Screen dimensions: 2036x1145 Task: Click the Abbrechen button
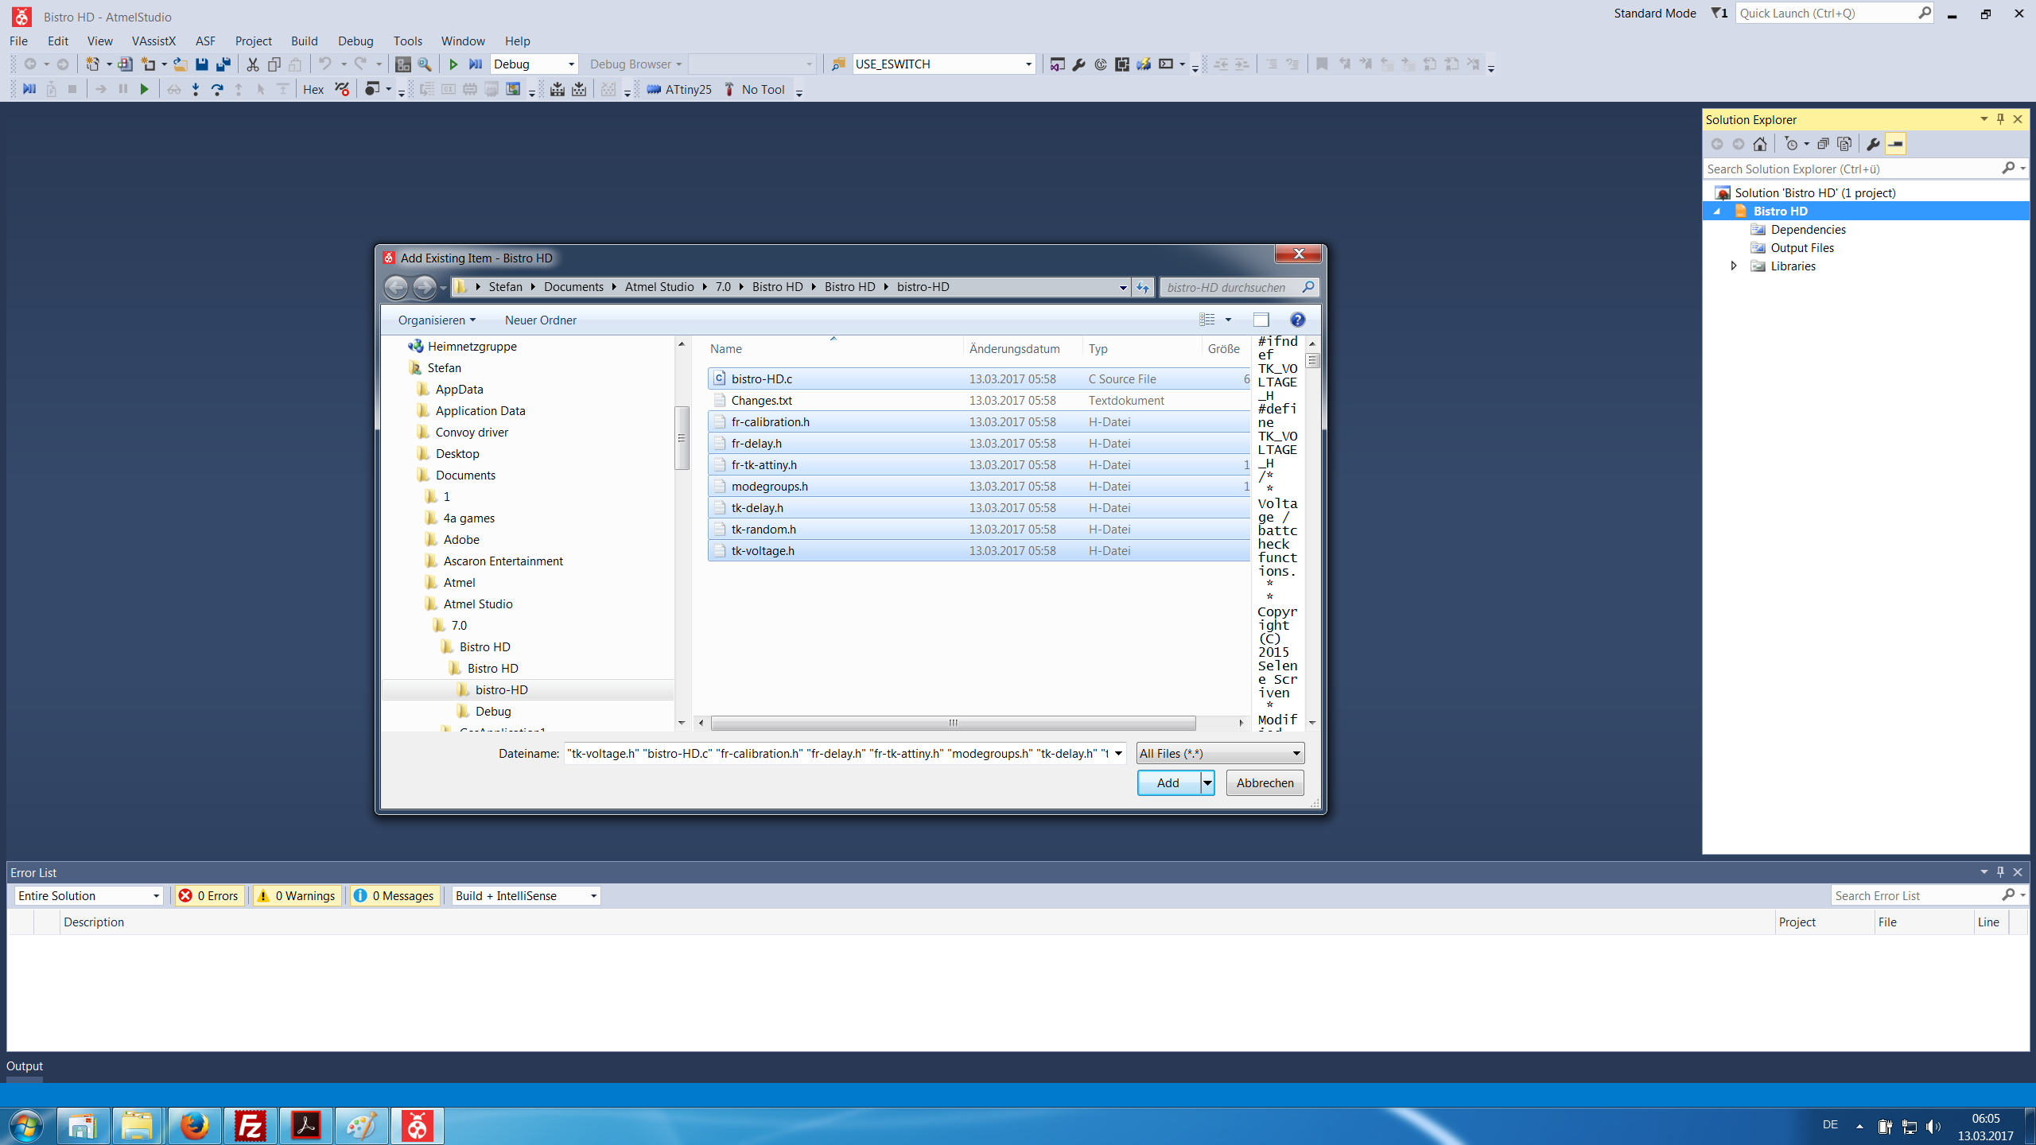(1265, 783)
